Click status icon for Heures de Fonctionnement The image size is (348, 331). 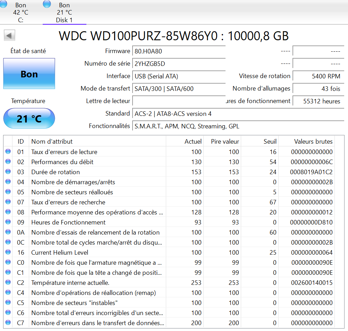point(8,222)
